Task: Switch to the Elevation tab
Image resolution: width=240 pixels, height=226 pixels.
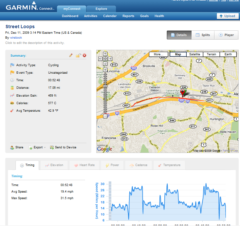Action: [54, 165]
